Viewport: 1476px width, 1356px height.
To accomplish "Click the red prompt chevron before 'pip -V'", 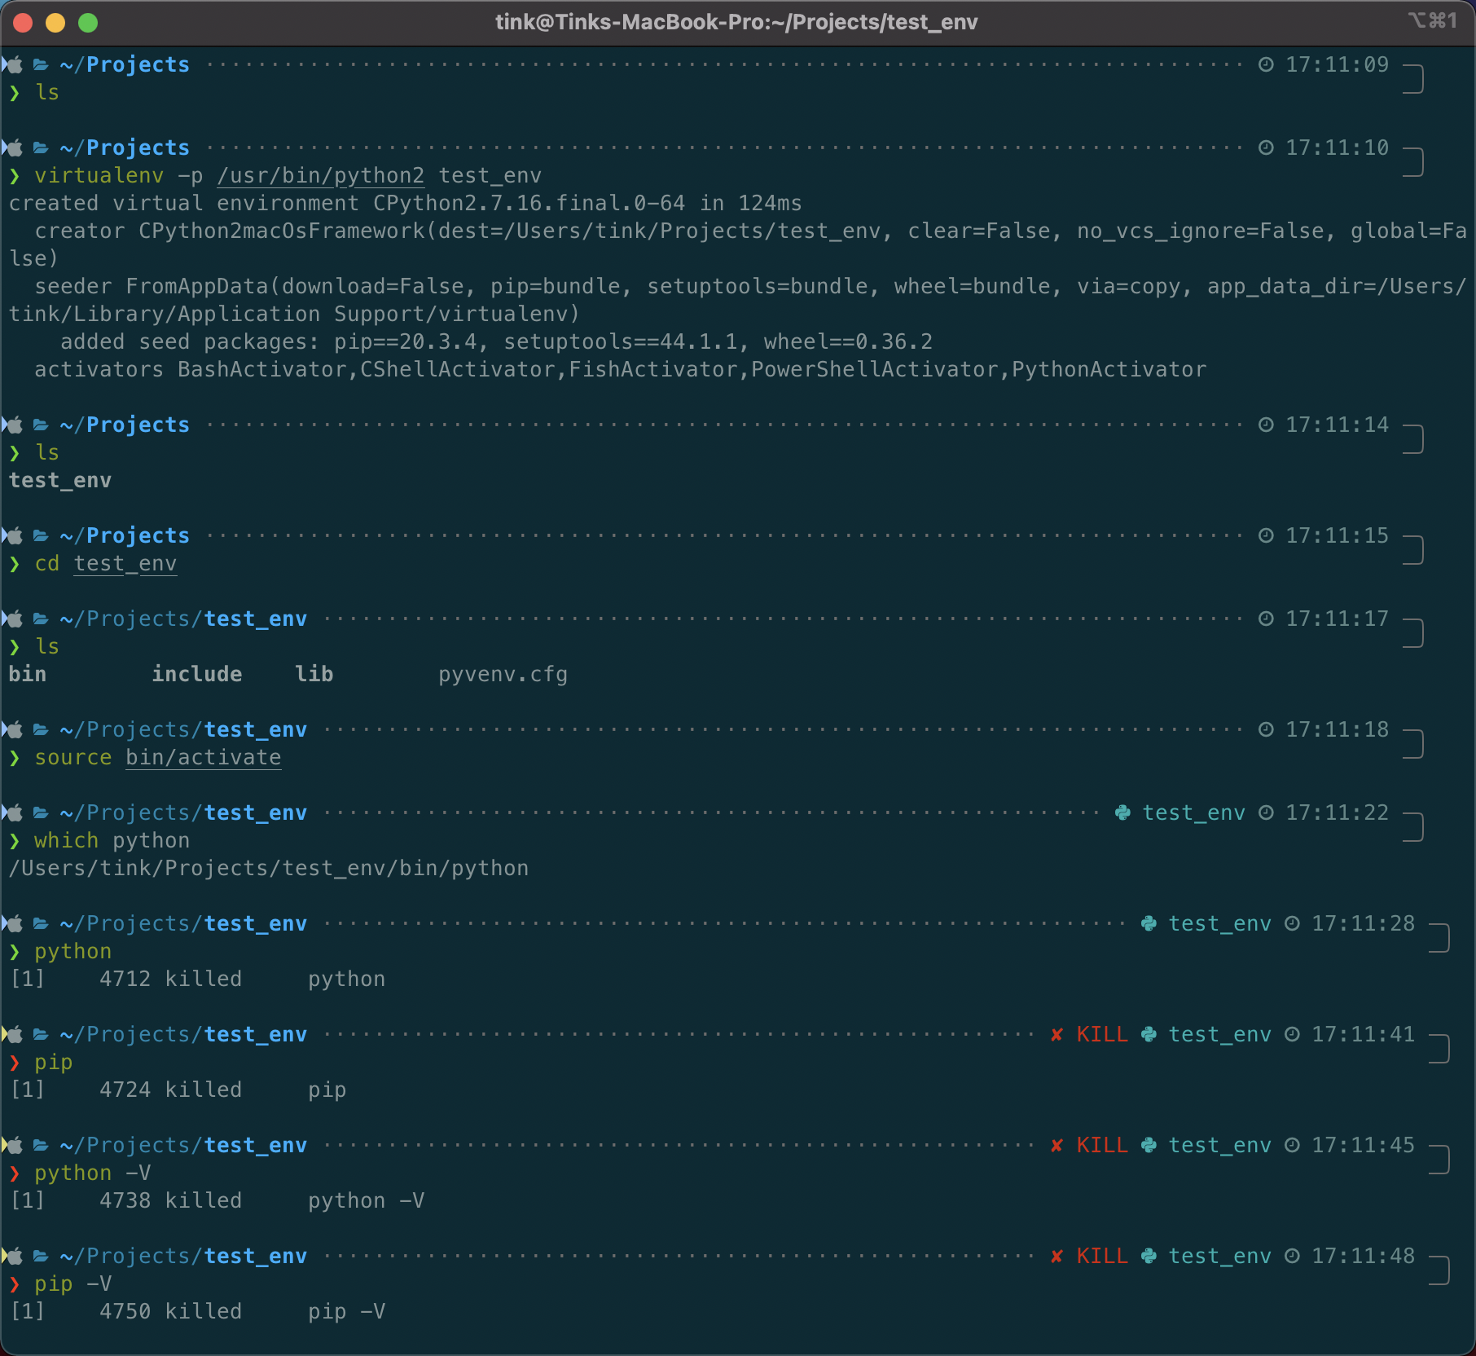I will point(15,1284).
